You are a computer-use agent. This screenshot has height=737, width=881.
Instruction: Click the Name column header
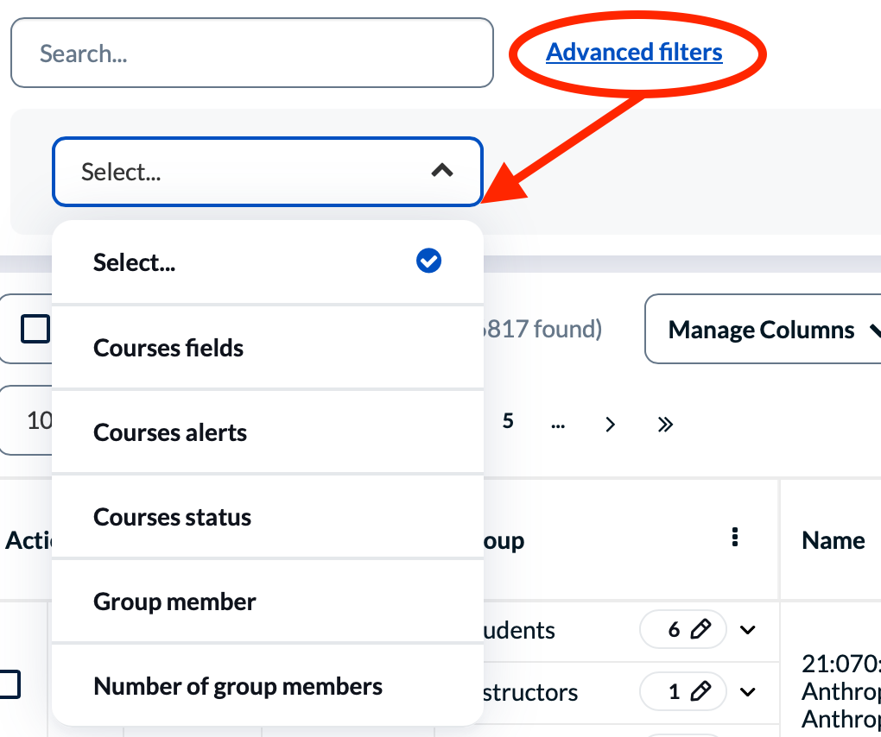pyautogui.click(x=833, y=540)
